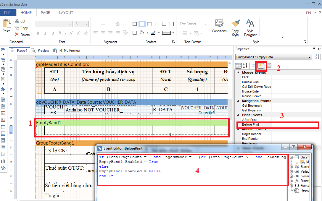Toggle Italic formatting
The width and height of the screenshot is (322, 201).
tap(45, 33)
